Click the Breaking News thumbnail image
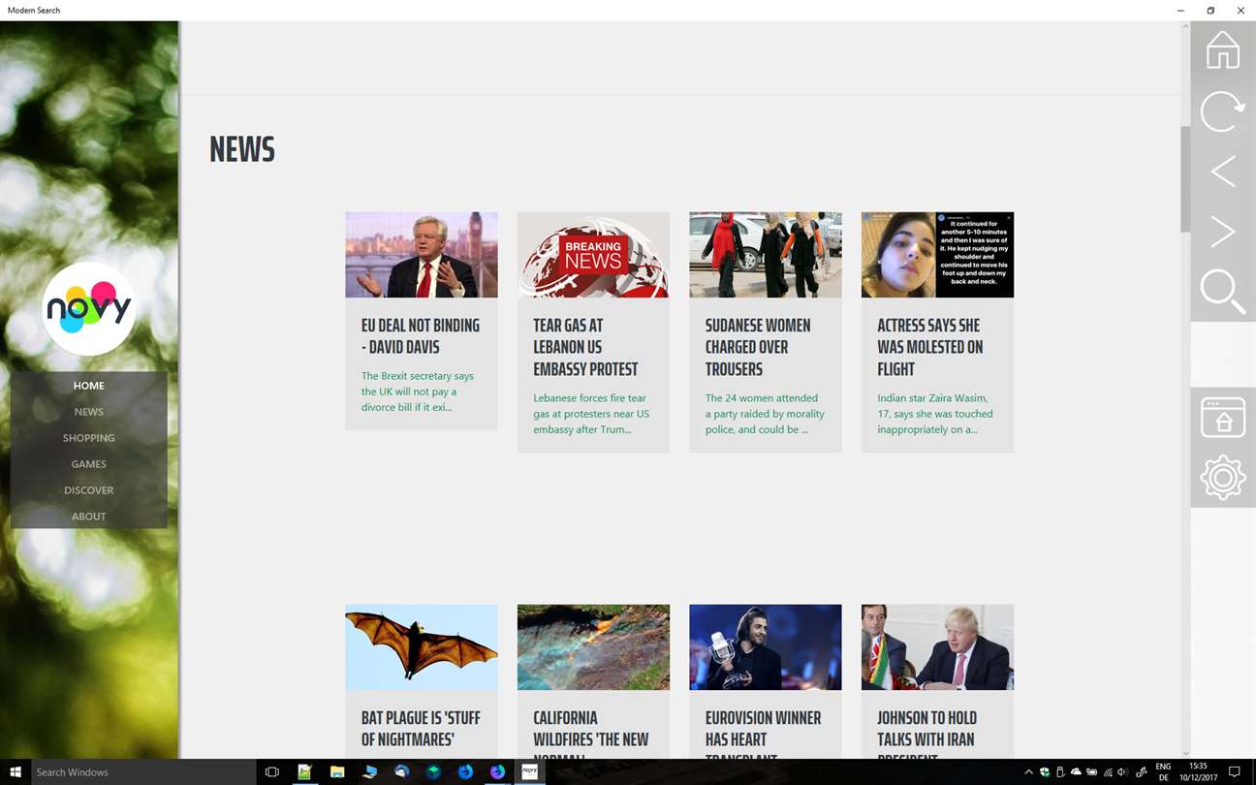The height and width of the screenshot is (785, 1256). [593, 255]
